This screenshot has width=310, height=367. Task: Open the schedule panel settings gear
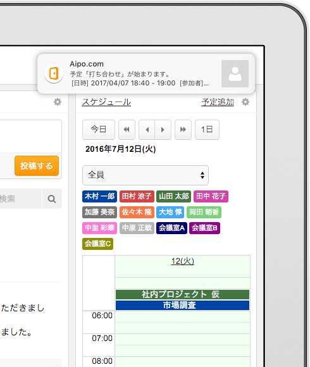[245, 102]
